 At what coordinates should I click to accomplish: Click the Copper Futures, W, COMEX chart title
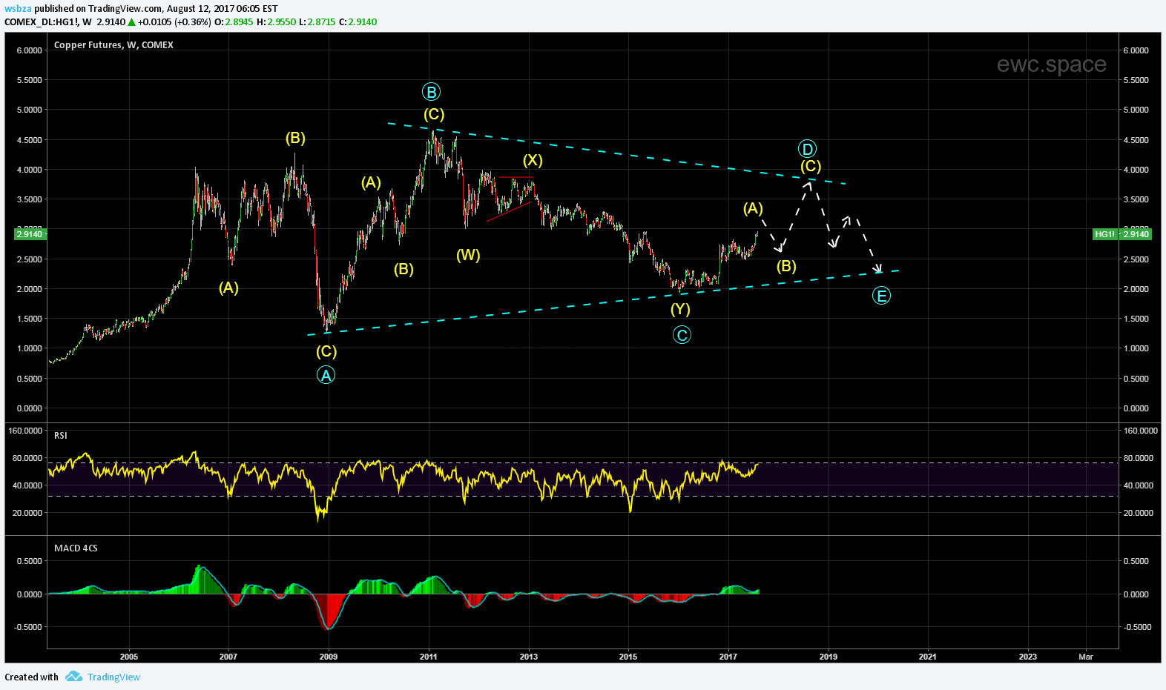coord(113,45)
